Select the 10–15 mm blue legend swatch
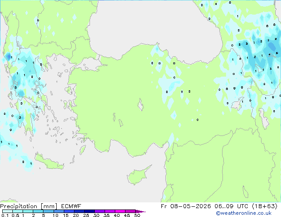 pyautogui.click(x=59, y=211)
